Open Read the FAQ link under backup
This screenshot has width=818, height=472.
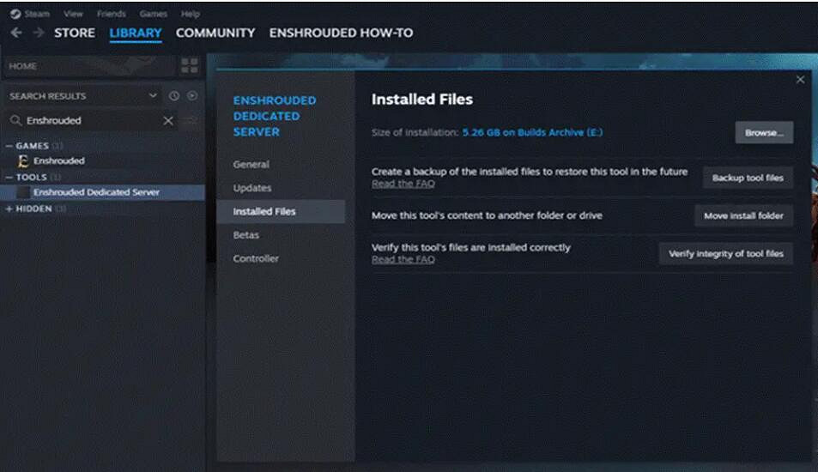click(403, 184)
